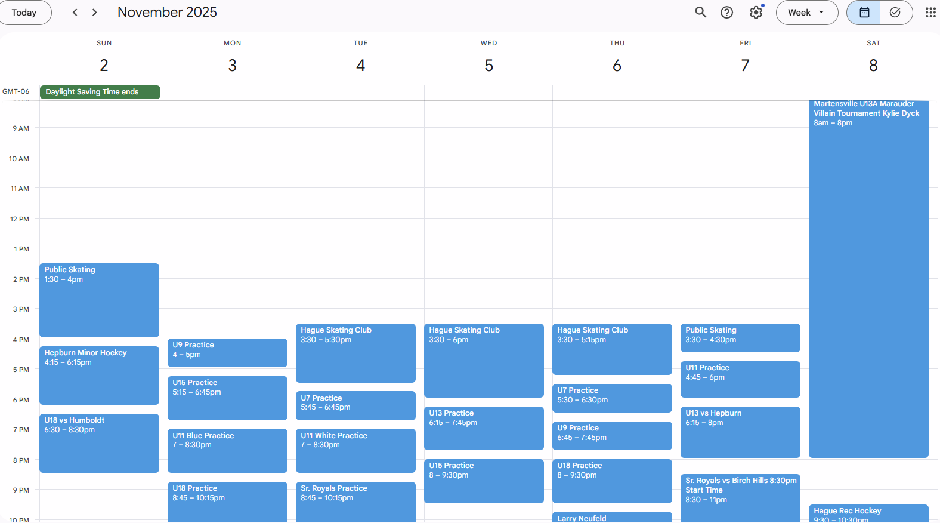
Task: Open Martensville U13A tournament event
Action: (x=868, y=279)
